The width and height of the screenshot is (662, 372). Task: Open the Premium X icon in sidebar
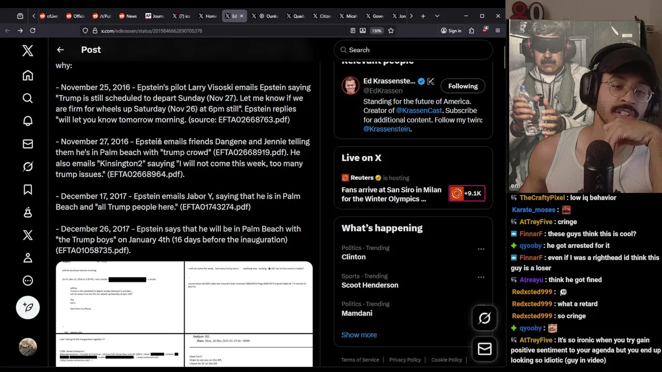(x=28, y=235)
